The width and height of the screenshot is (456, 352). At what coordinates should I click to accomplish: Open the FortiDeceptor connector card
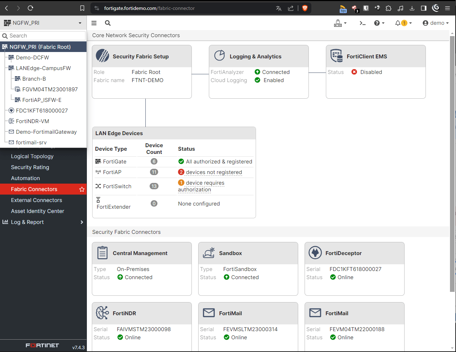pos(355,269)
